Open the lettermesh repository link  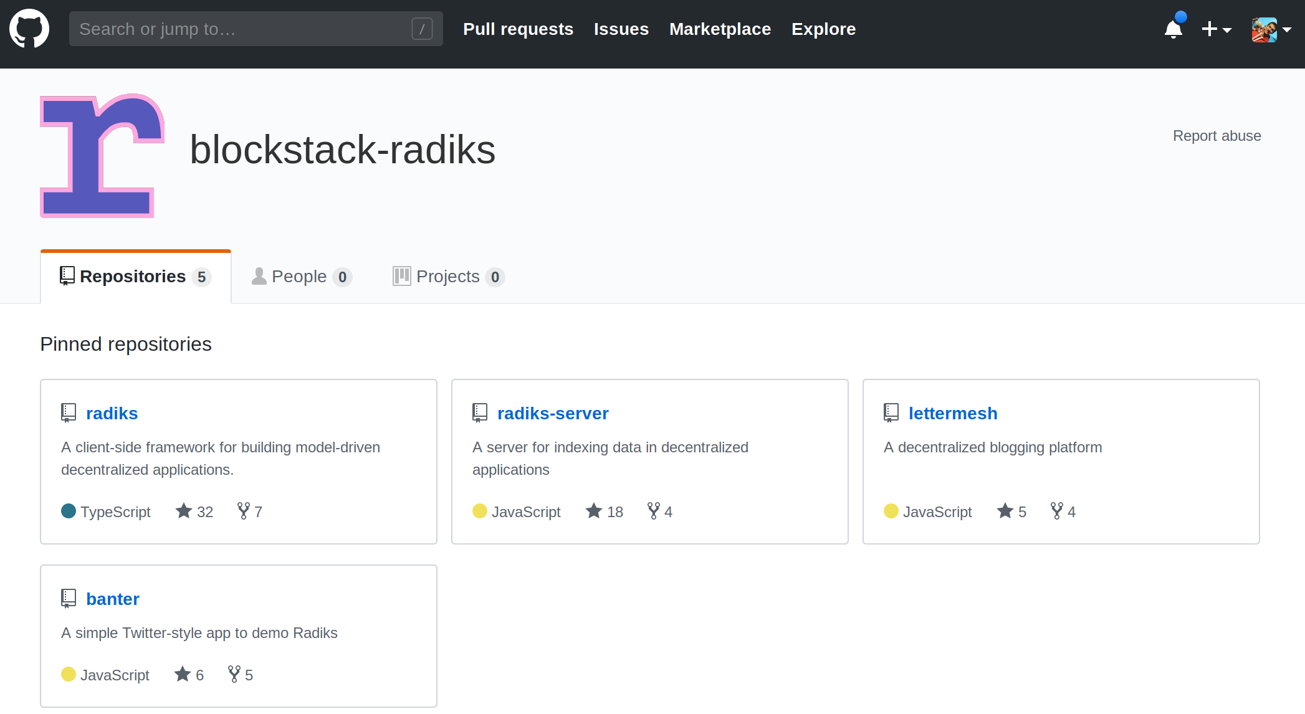[x=952, y=413]
